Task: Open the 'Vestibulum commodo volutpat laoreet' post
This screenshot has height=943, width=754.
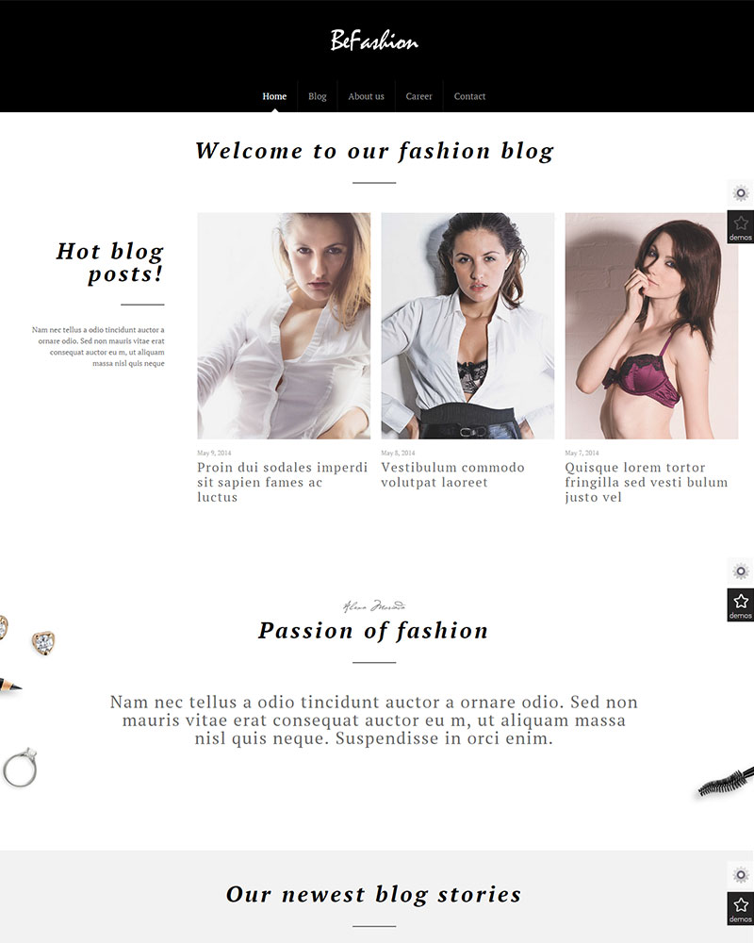Action: (452, 475)
